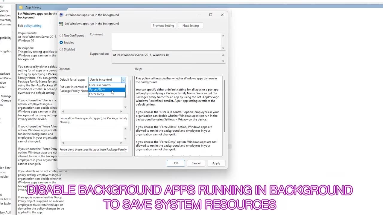Click the 'At least Windows Server 2016, Windows 10' text
The width and height of the screenshot is (383, 215).
pos(141,55)
